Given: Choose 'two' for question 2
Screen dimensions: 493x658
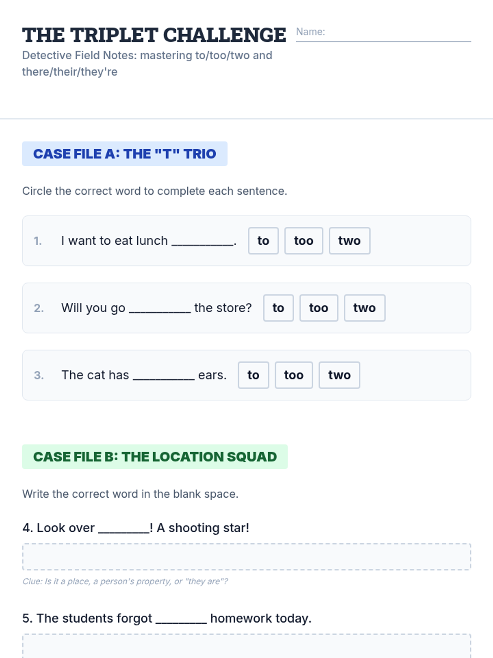Looking at the screenshot, I should click(364, 308).
